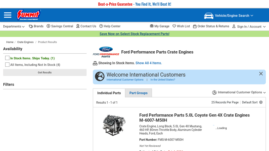Click In the United States? link
This screenshot has height=151, width=269.
click(x=163, y=80)
